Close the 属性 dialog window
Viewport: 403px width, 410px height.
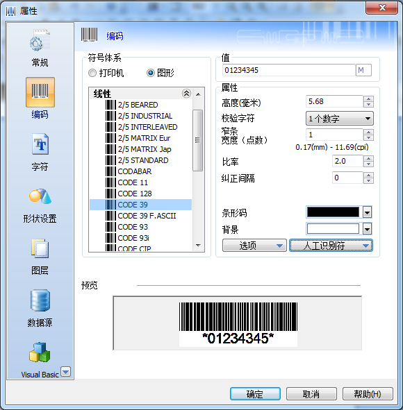tap(382, 8)
